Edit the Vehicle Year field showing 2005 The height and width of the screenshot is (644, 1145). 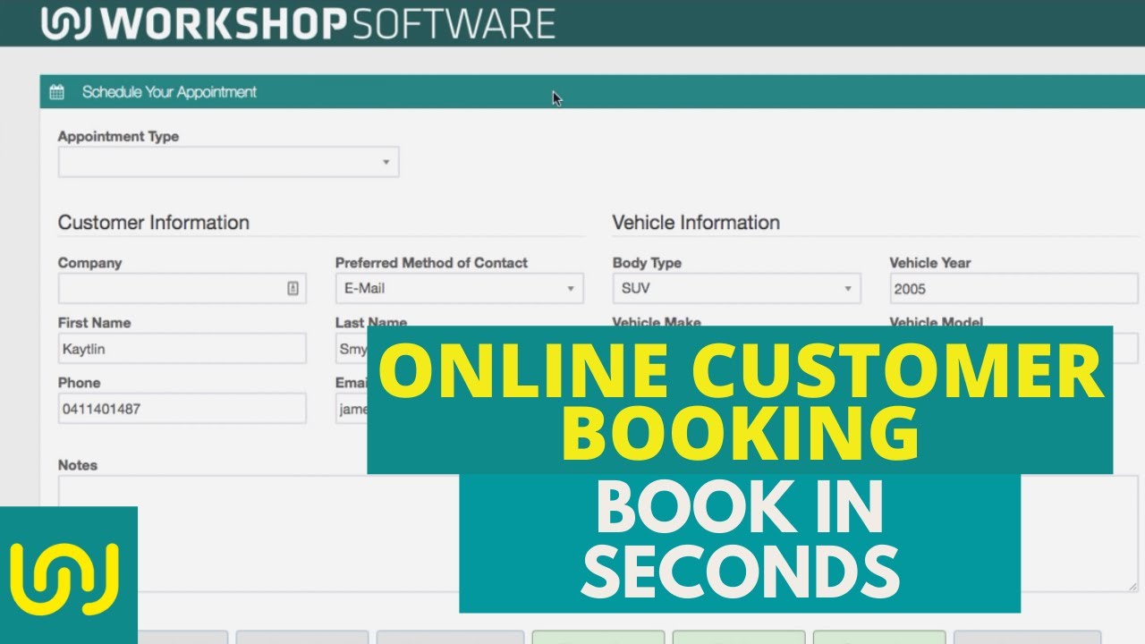1014,288
